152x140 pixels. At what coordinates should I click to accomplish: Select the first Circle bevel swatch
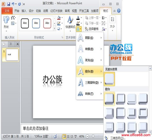pos(109,99)
